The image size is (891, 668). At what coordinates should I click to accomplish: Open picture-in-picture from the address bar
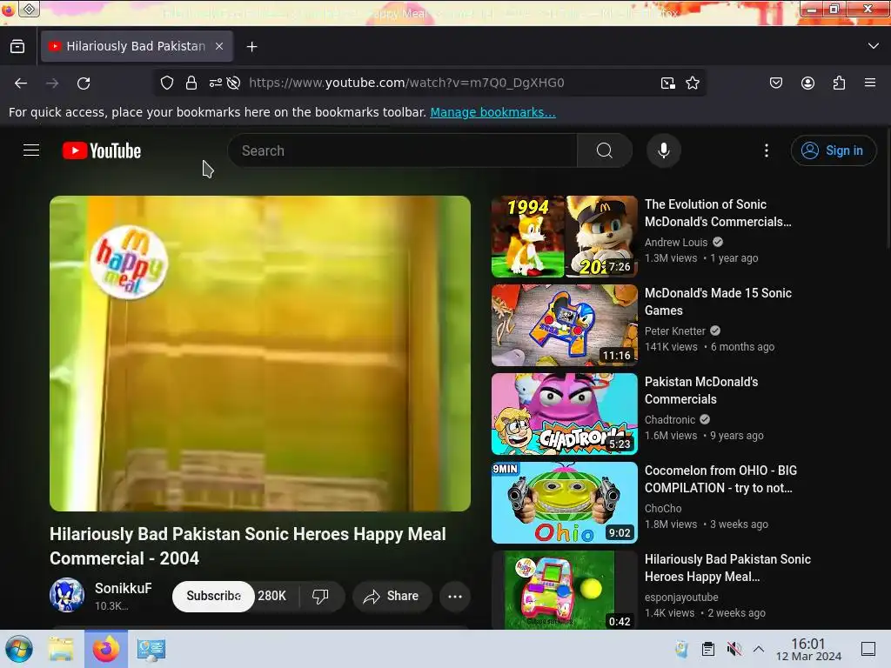pyautogui.click(x=668, y=83)
